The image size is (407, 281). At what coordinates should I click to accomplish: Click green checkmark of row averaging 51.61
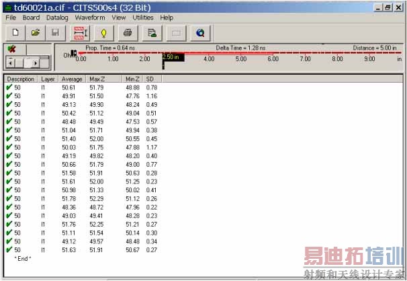[9, 182]
